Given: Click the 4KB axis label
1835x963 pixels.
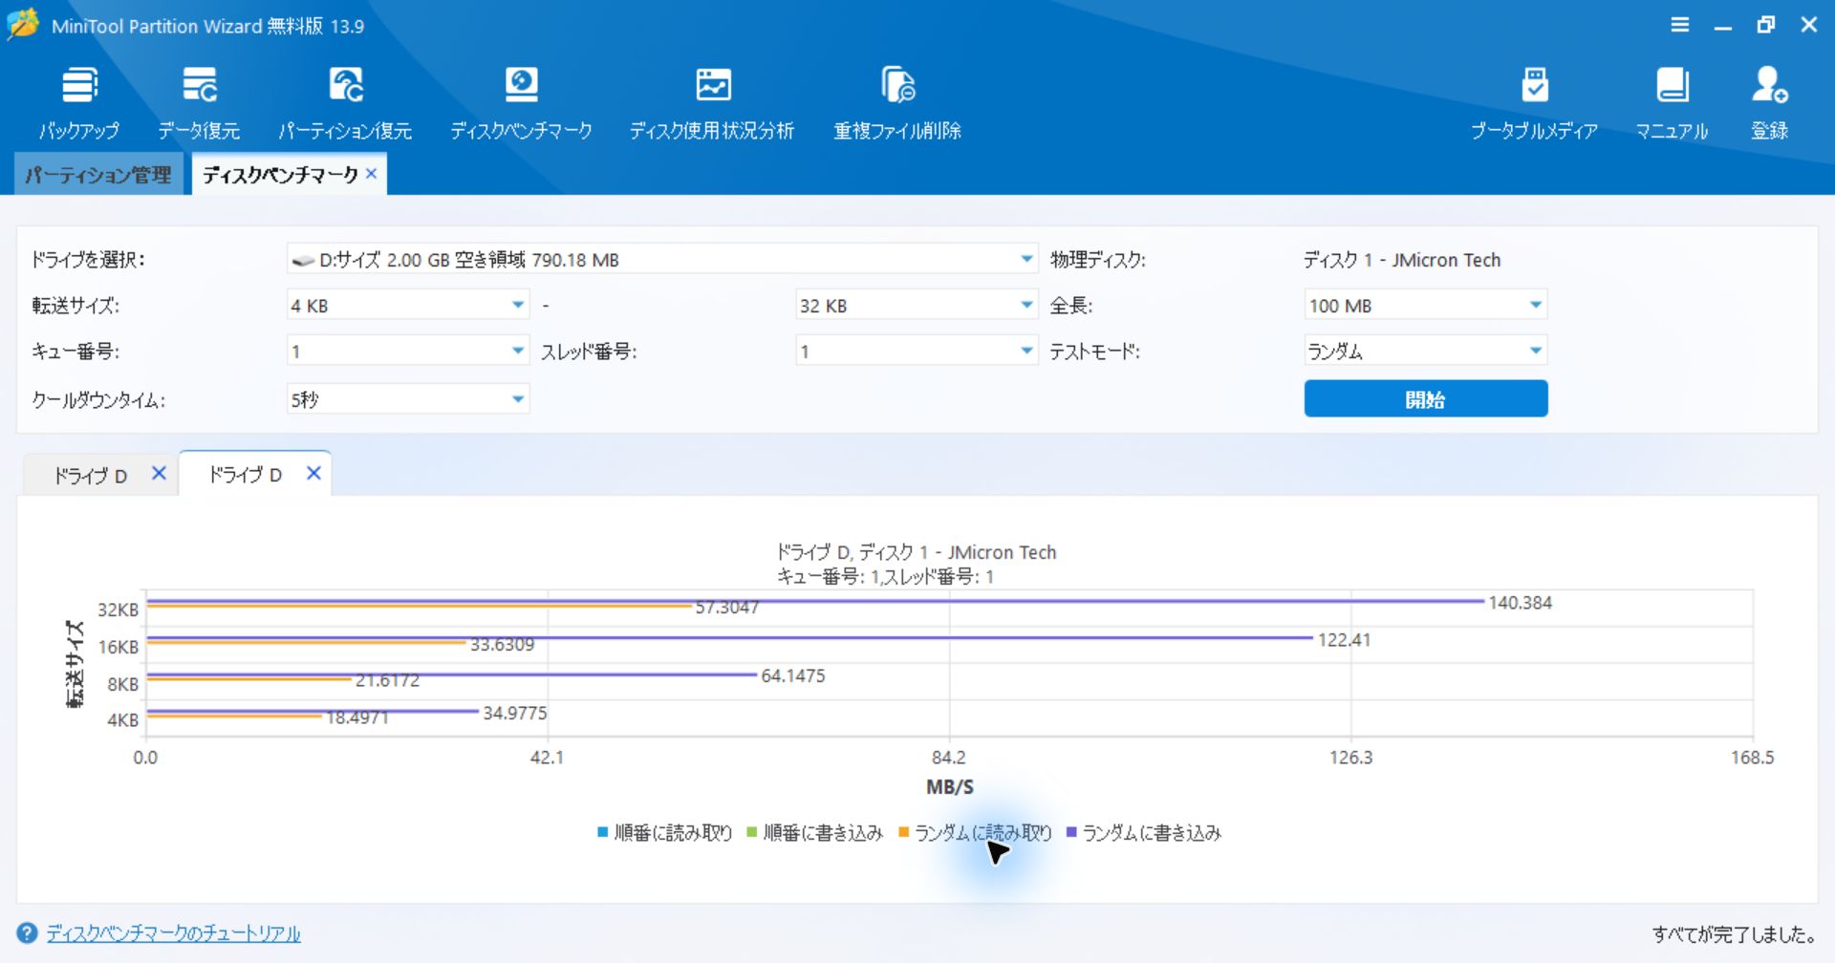Looking at the screenshot, I should 122,720.
